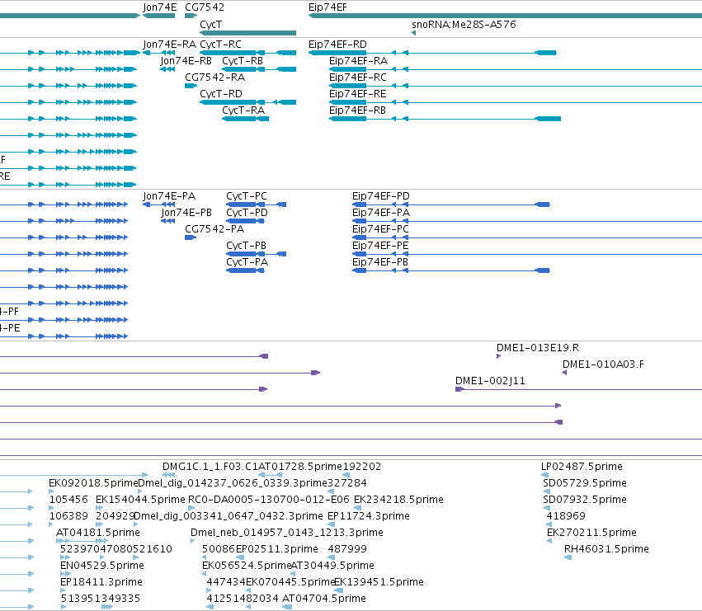
Task: Click the AT01728.5prime EST label
Action: (300, 467)
